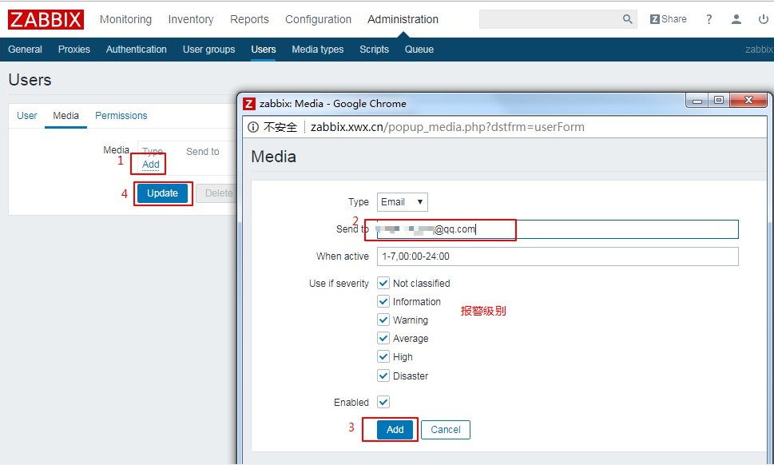Uncheck the Not classified severity checkbox
Viewport: 774px width, 465px height.
tap(383, 283)
